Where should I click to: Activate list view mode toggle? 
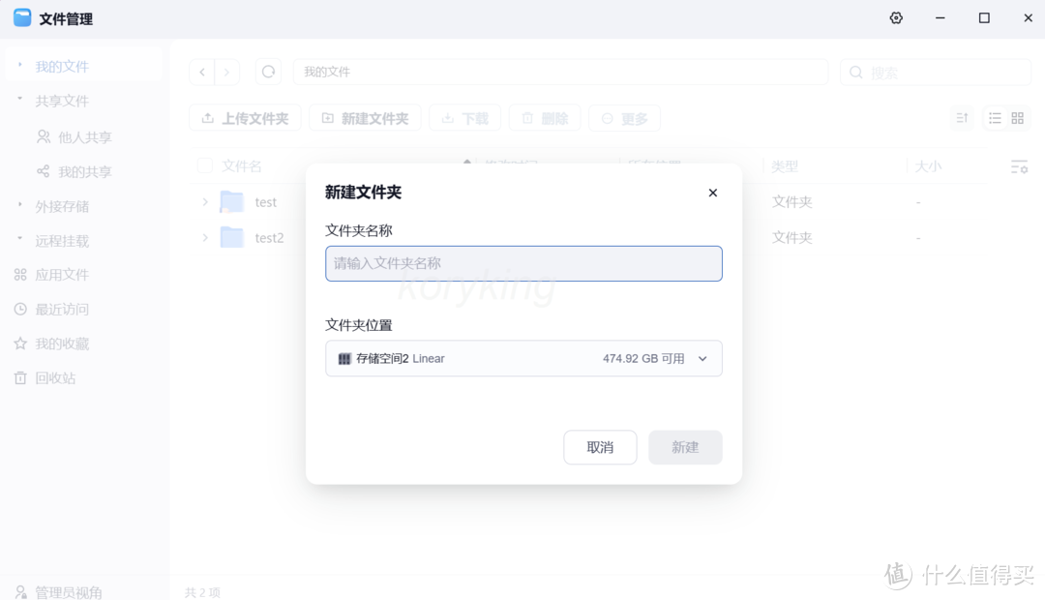[x=994, y=117]
